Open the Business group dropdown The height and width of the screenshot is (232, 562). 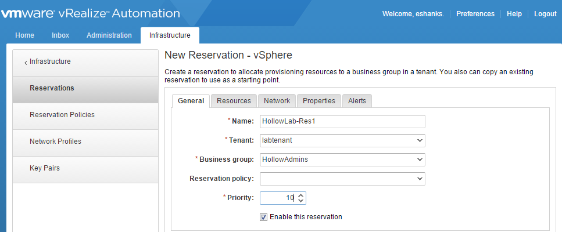click(342, 160)
